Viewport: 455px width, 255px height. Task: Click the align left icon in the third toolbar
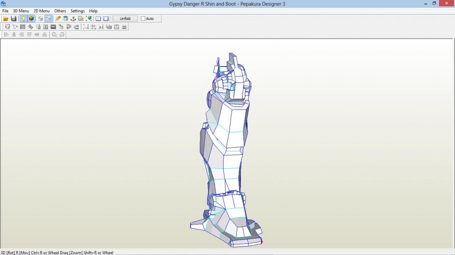(x=6, y=35)
